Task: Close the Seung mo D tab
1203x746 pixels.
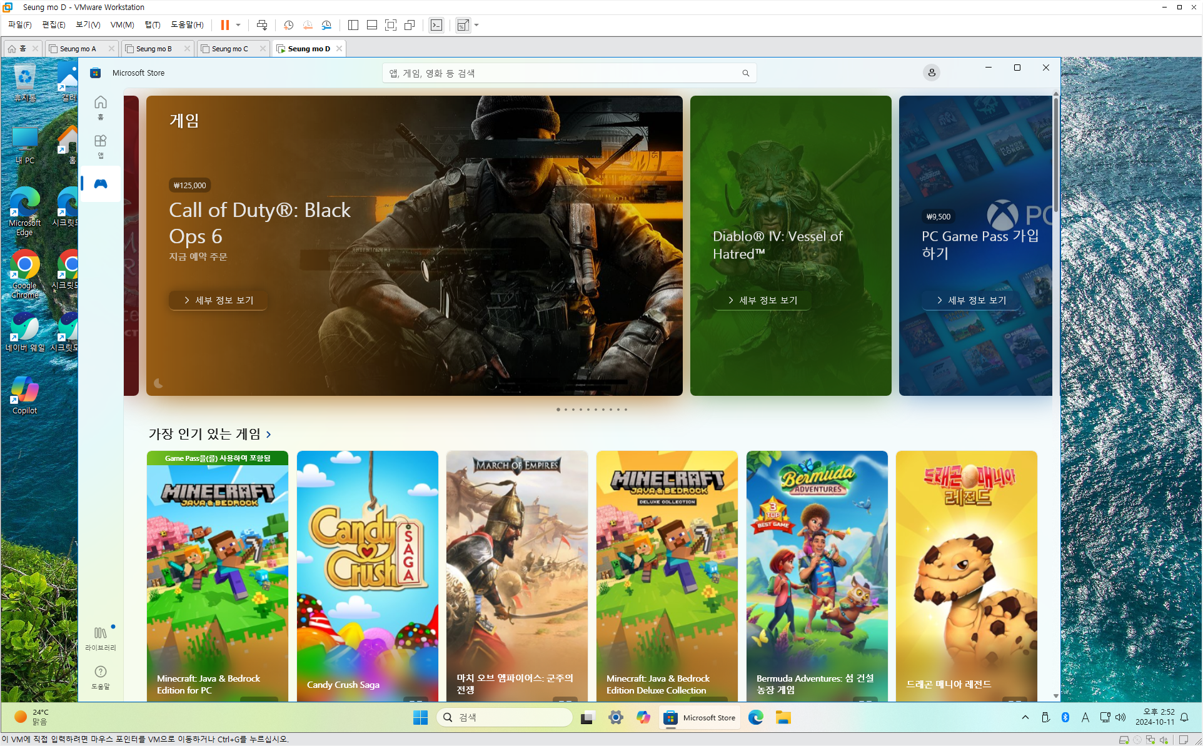Action: pos(339,49)
